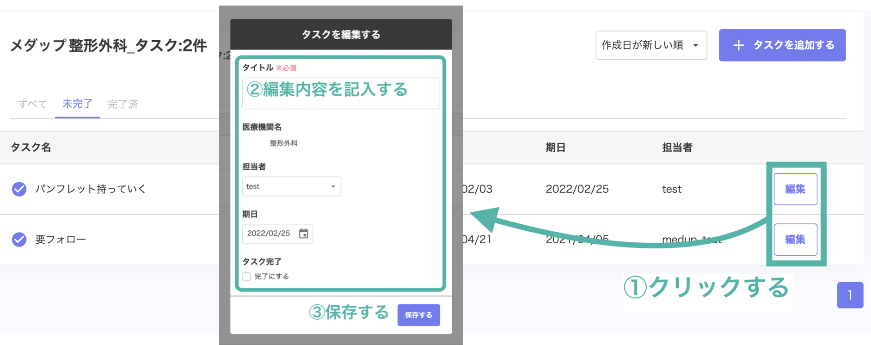Click the タスクを編集する dialog header
This screenshot has width=871, height=345.
coord(341,34)
